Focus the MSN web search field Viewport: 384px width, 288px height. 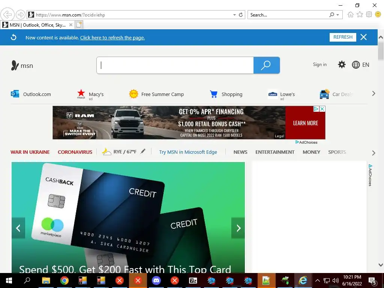pyautogui.click(x=175, y=65)
